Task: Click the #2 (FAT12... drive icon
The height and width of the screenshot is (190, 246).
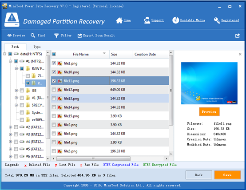Action: point(22,127)
